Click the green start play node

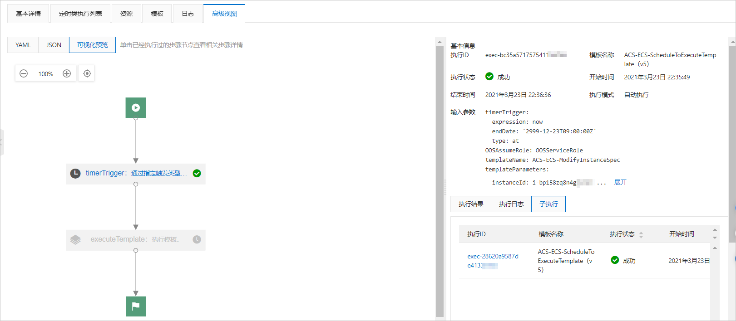[136, 107]
